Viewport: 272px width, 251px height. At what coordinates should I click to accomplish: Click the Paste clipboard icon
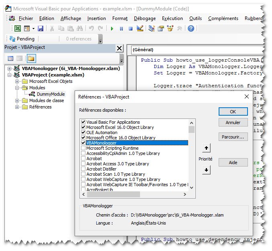click(x=71, y=28)
